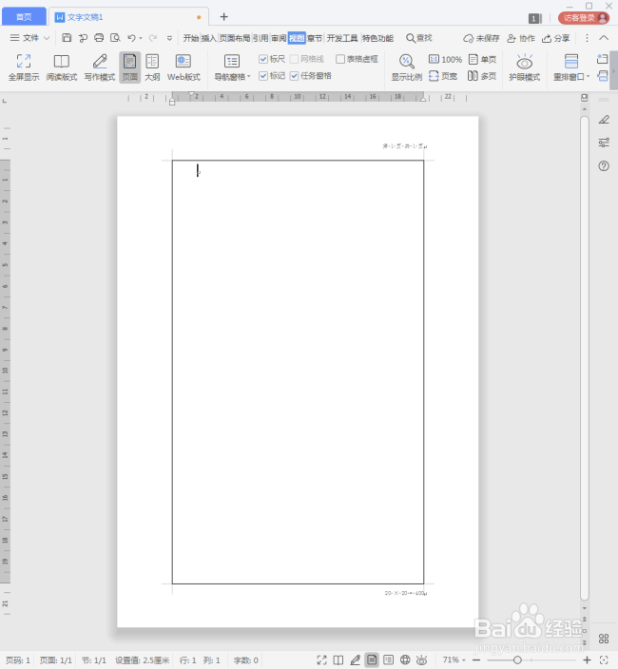Screen dimensions: 618x669
Task: Toggle 网格线 gridlines checkbox
Action: (x=294, y=59)
